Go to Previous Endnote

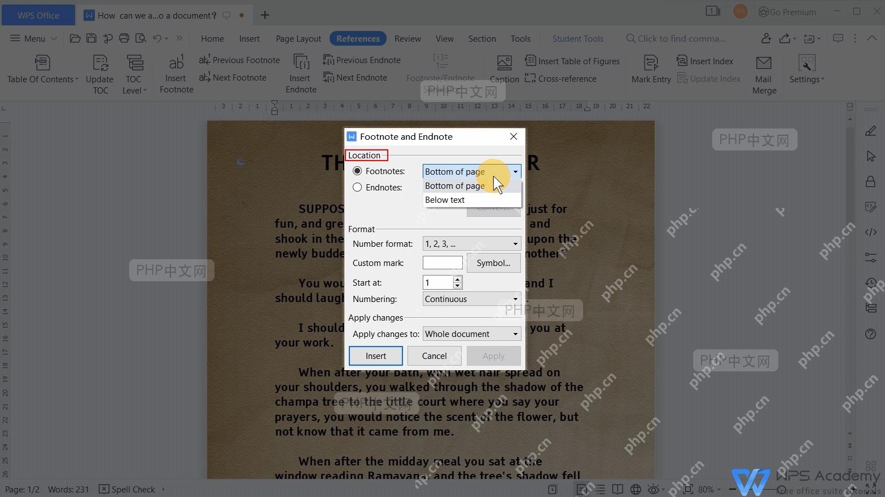pos(362,60)
